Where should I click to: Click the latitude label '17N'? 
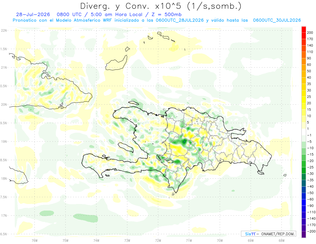(4, 216)
